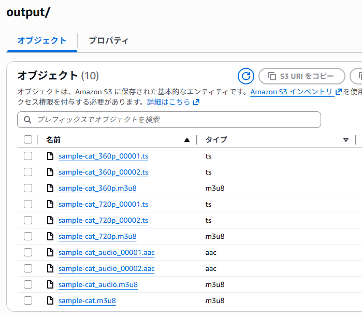This screenshot has height=316, width=362.
Task: Select checkbox for sample-cat_audio_00002.aac
Action: coord(28,268)
